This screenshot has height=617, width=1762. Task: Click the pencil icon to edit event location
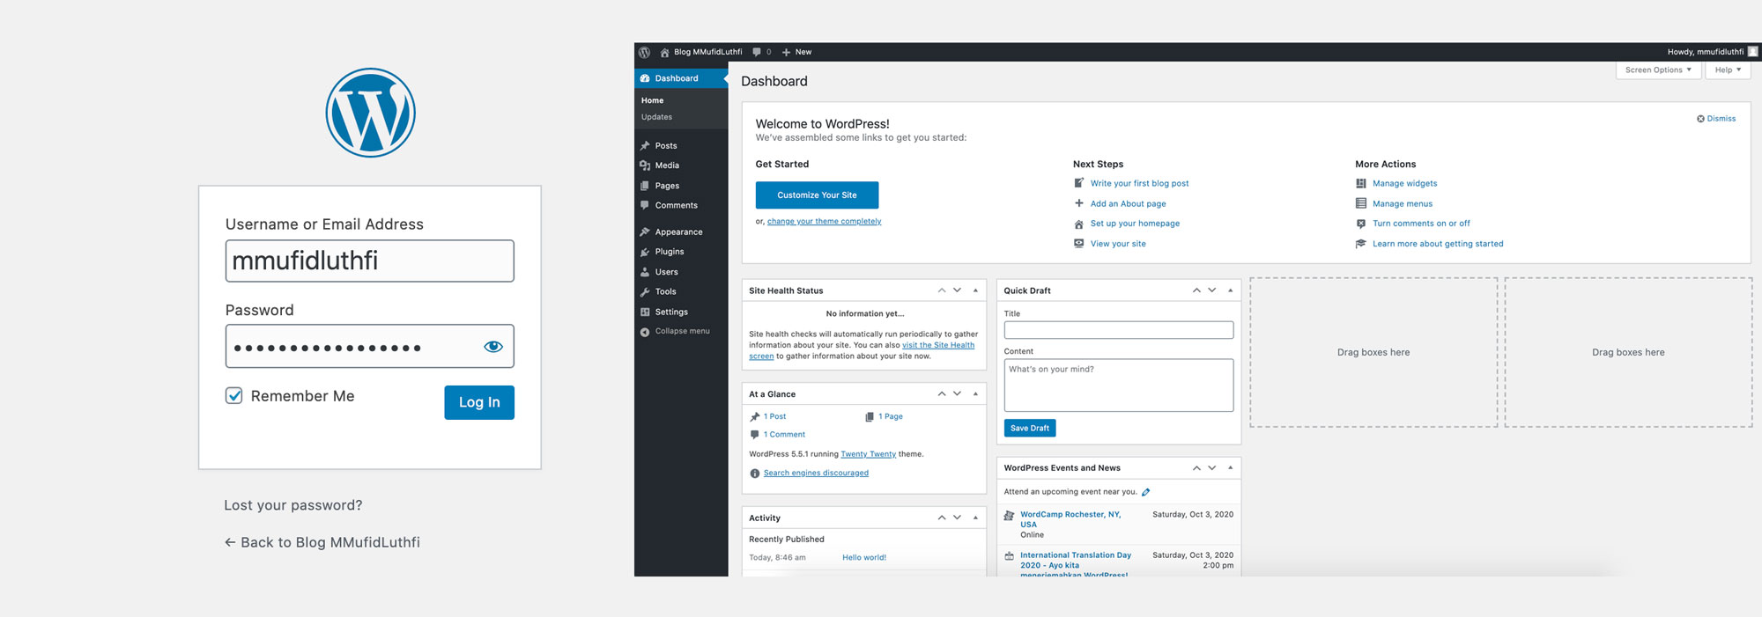point(1145,492)
